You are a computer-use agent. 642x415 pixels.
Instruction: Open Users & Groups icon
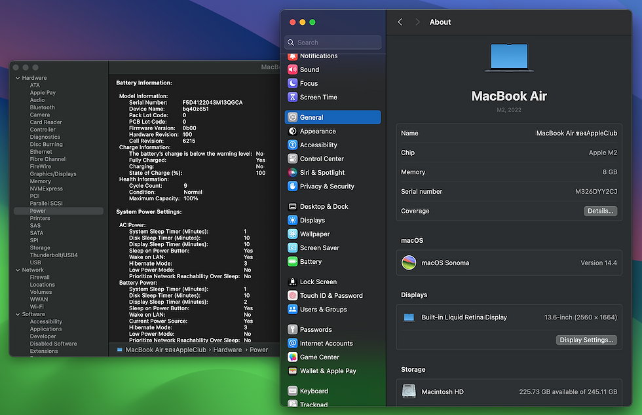click(292, 310)
